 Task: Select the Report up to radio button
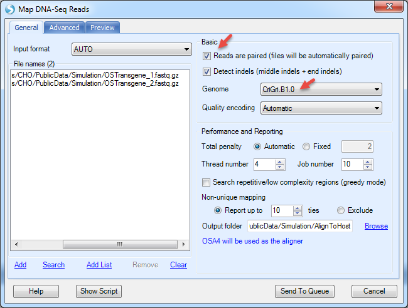218,210
